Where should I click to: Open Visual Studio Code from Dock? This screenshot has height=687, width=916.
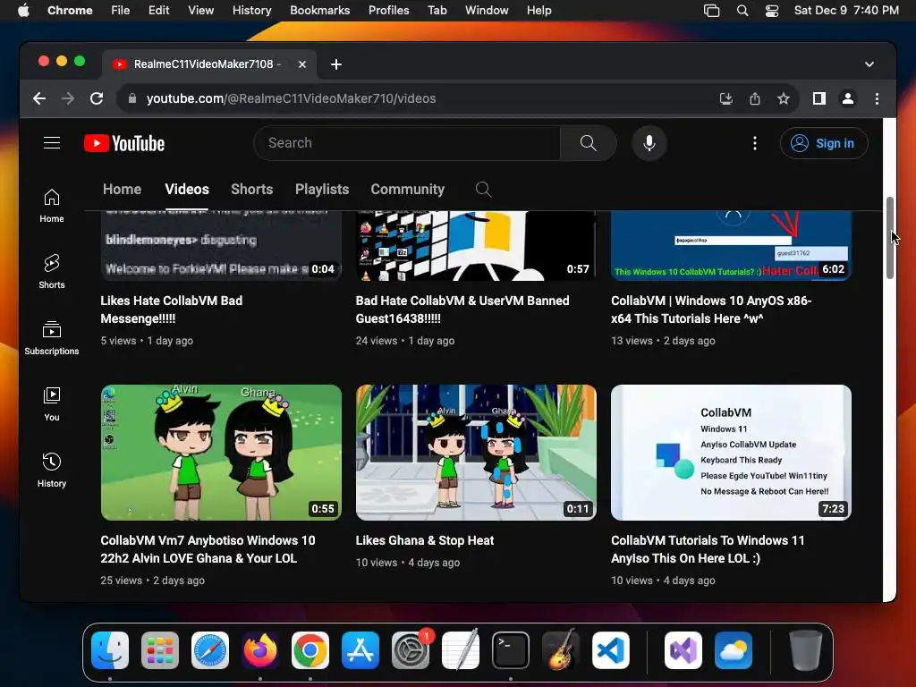610,650
